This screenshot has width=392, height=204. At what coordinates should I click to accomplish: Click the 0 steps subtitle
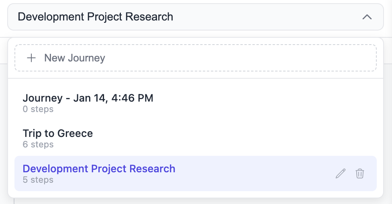[38, 109]
